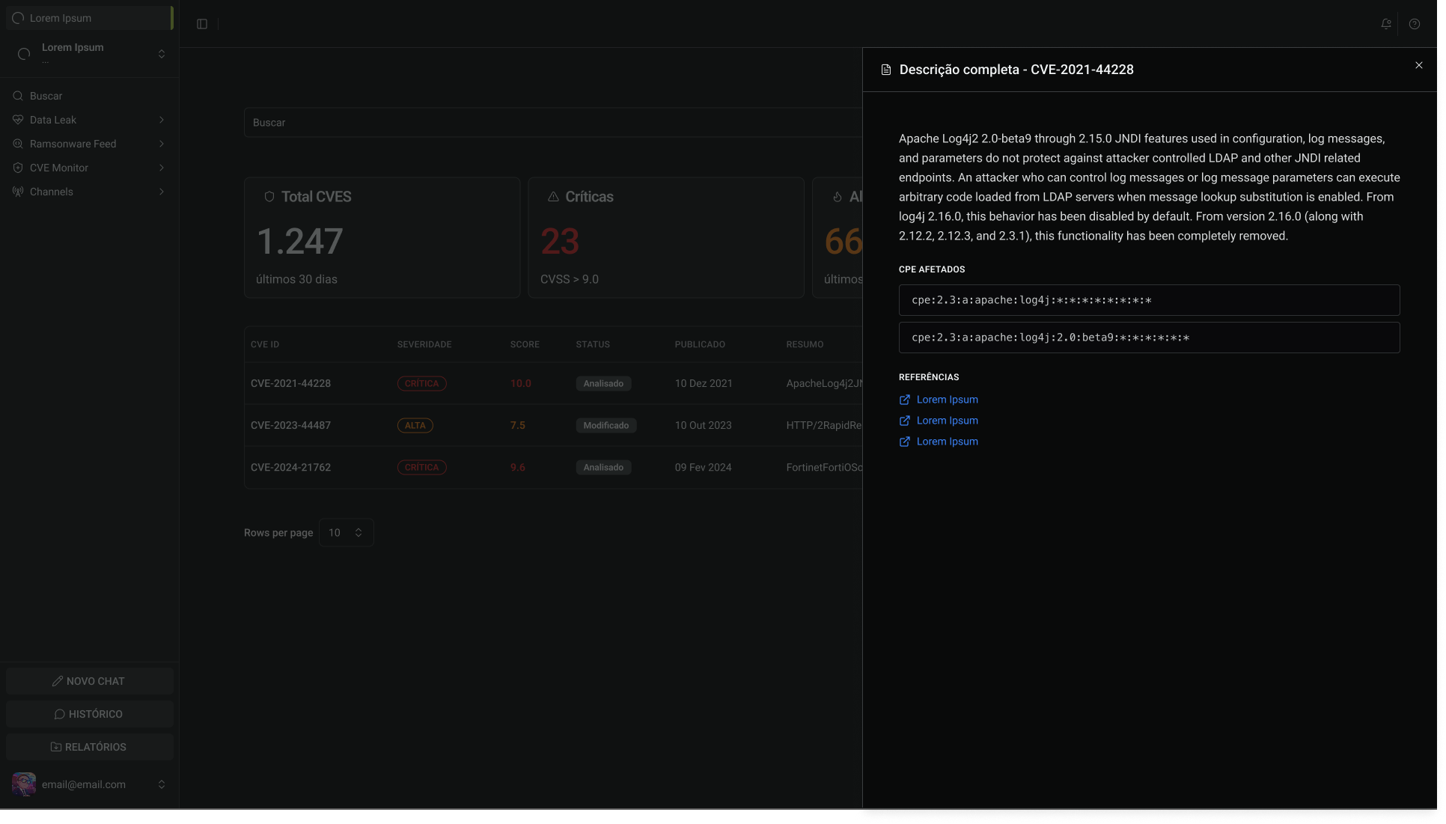Click the document icon beside Descrição completa
The height and width of the screenshot is (824, 1446).
[886, 70]
